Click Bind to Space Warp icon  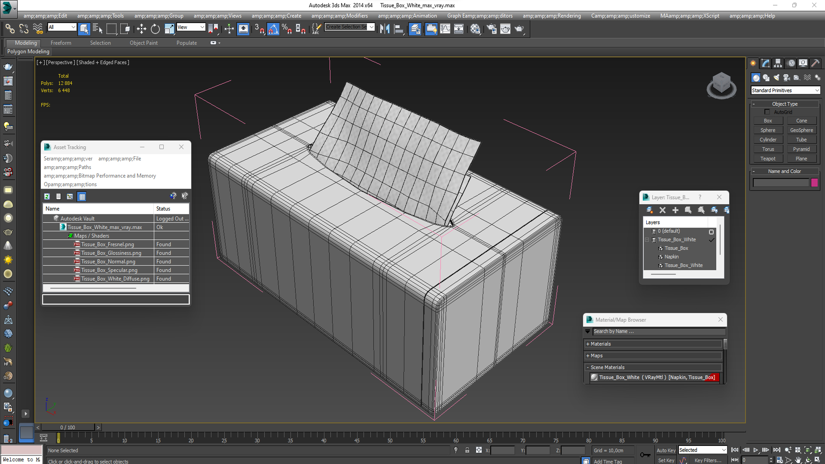point(38,29)
